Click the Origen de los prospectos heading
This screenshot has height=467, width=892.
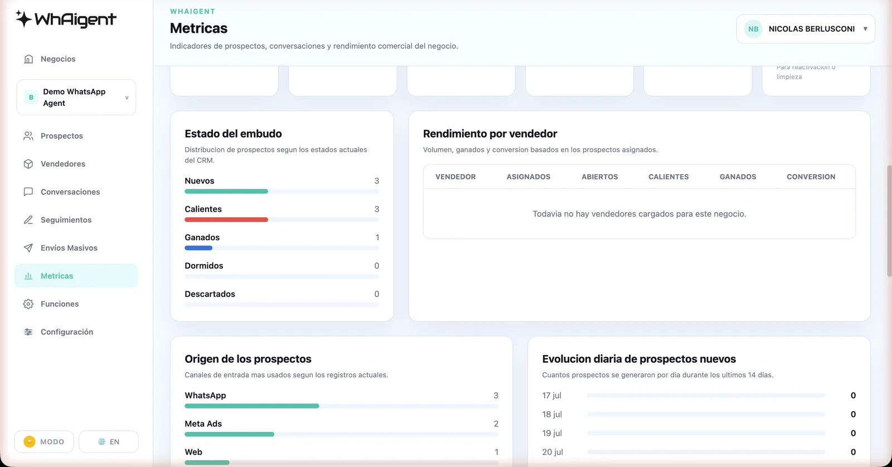click(x=248, y=359)
